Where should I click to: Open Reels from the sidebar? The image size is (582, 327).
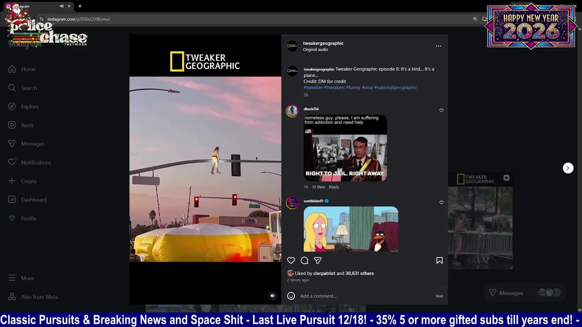pyautogui.click(x=21, y=125)
